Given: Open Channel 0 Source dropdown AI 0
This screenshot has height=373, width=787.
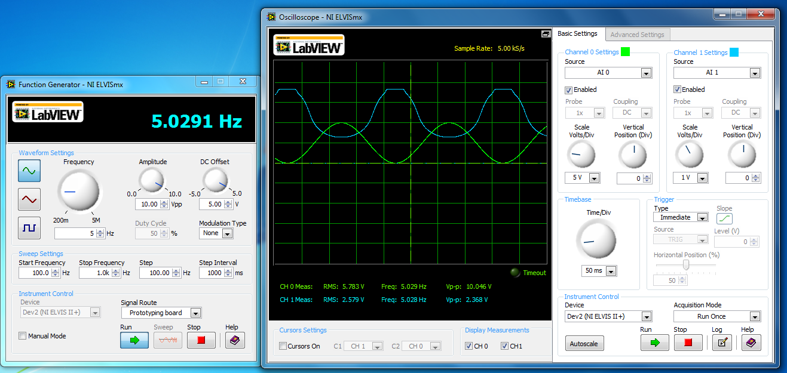Looking at the screenshot, I should [x=608, y=73].
